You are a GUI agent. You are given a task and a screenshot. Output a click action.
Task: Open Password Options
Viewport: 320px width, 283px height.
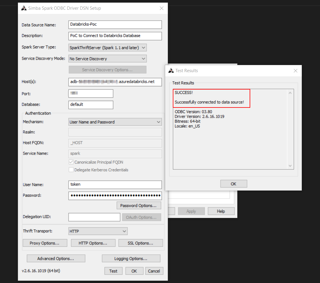[x=139, y=206]
